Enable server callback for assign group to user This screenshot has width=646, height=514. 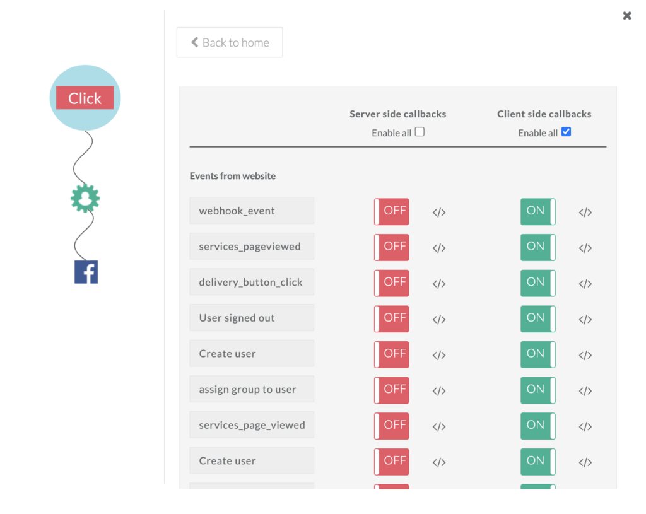(391, 390)
